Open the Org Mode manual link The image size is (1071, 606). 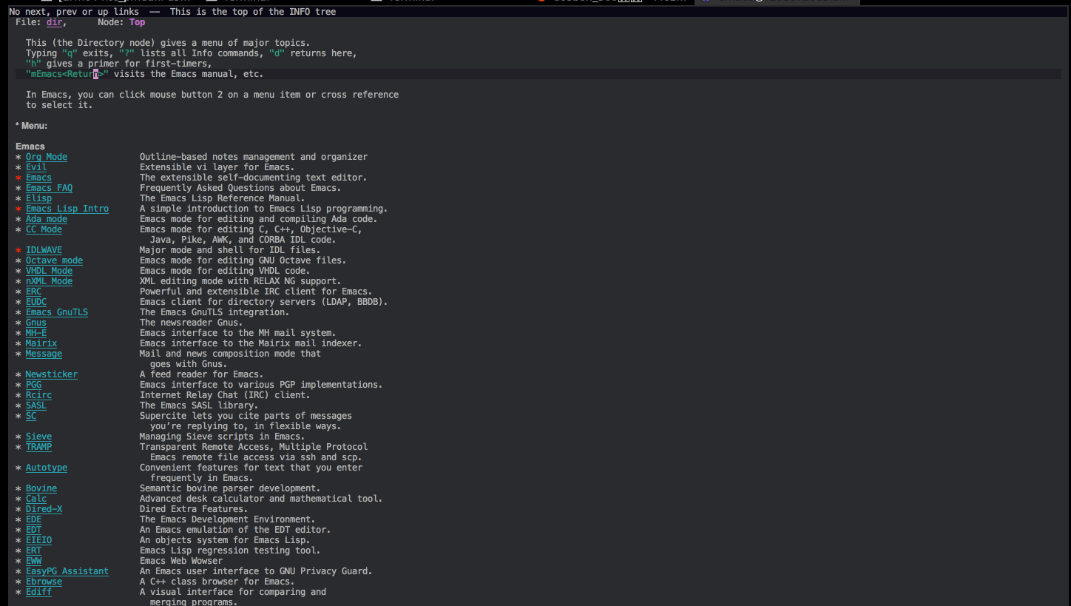tap(47, 157)
